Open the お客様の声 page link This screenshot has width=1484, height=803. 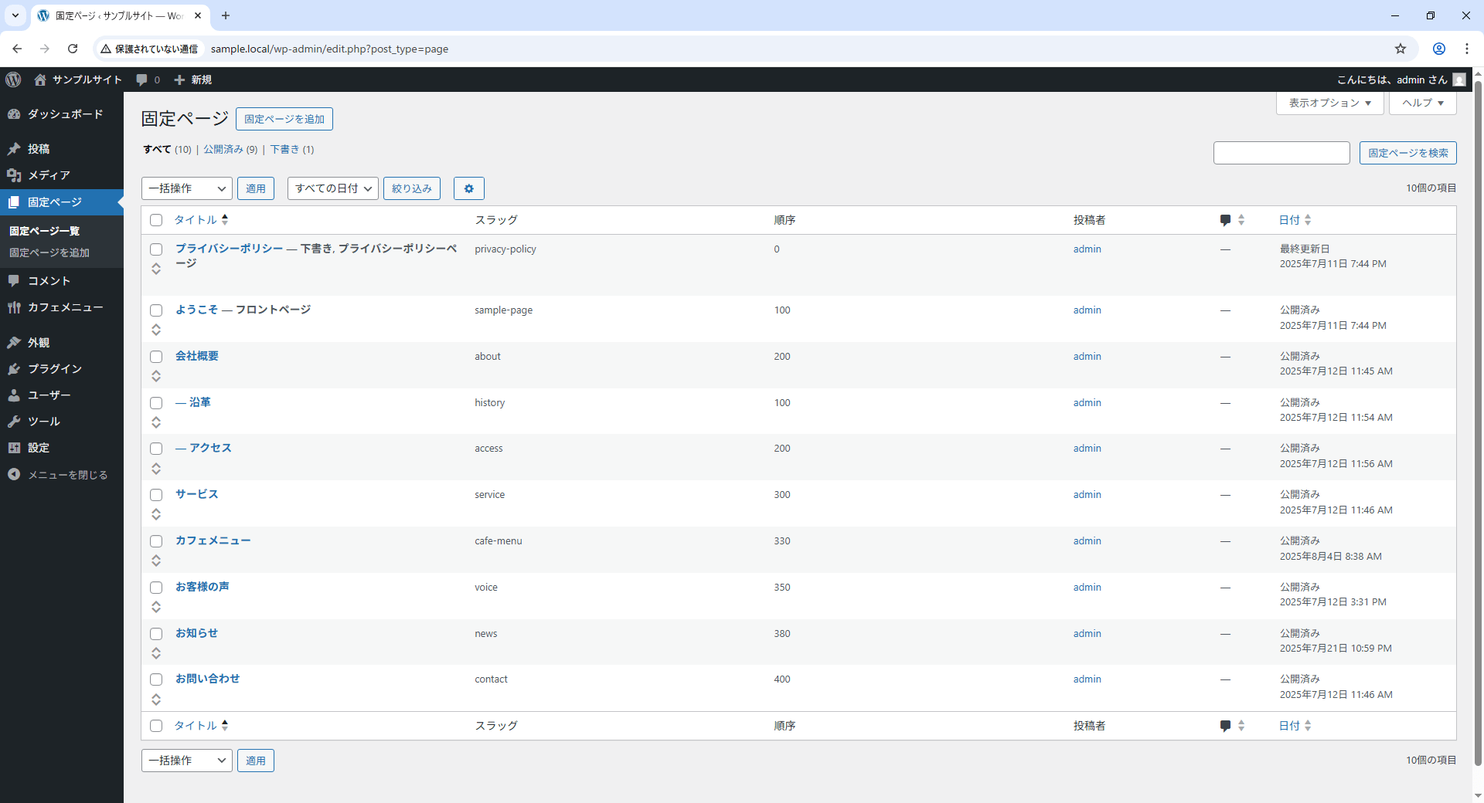click(x=203, y=587)
